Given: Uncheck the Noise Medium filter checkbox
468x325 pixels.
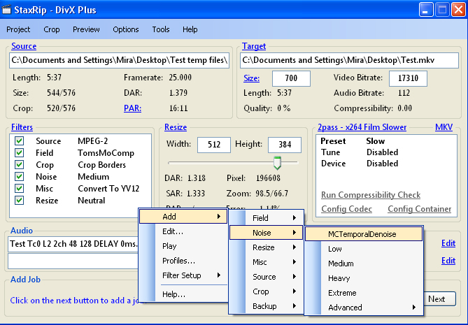Looking at the screenshot, I should click(20, 177).
